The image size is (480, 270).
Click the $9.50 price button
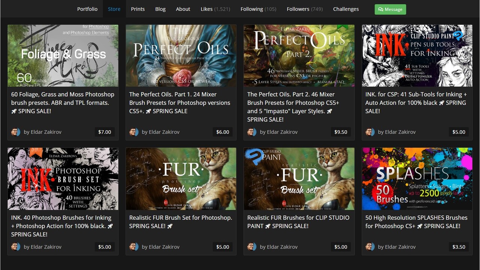point(341,132)
